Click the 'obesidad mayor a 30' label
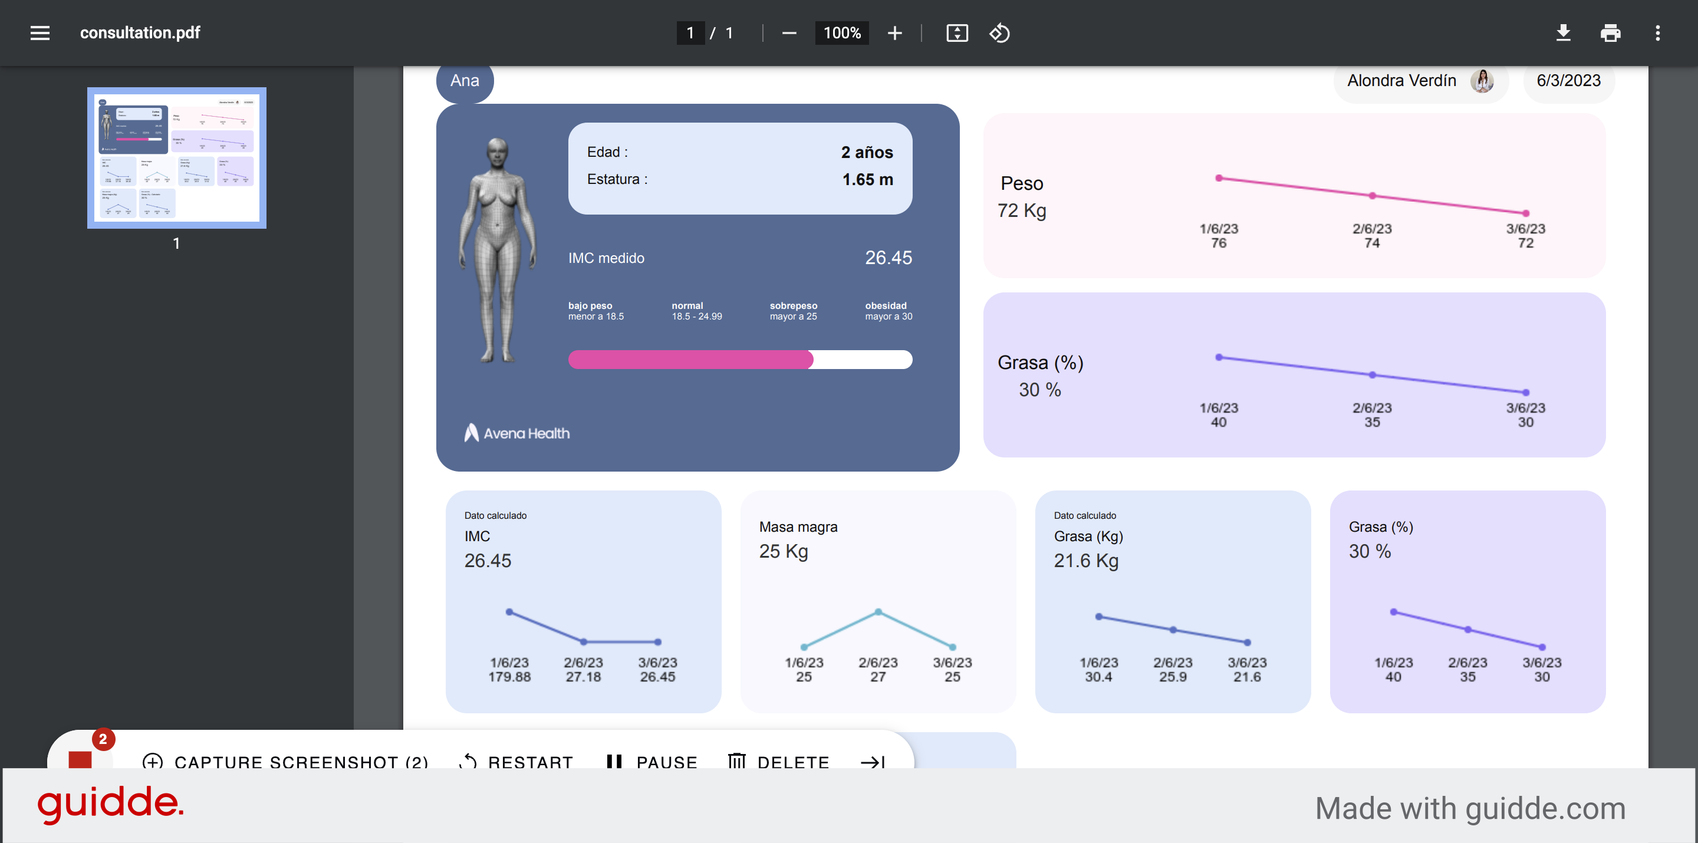The image size is (1698, 843). [x=889, y=311]
